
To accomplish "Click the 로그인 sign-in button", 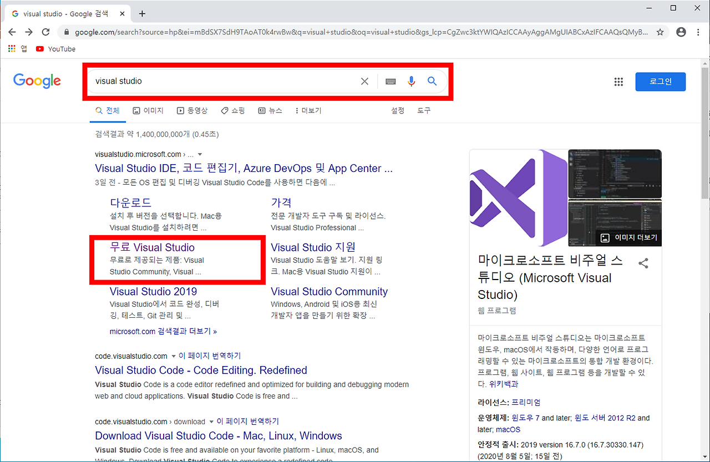I will pos(661,82).
